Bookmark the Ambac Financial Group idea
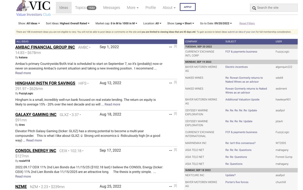Screen dimensions: 303x190 coord(175,46)
